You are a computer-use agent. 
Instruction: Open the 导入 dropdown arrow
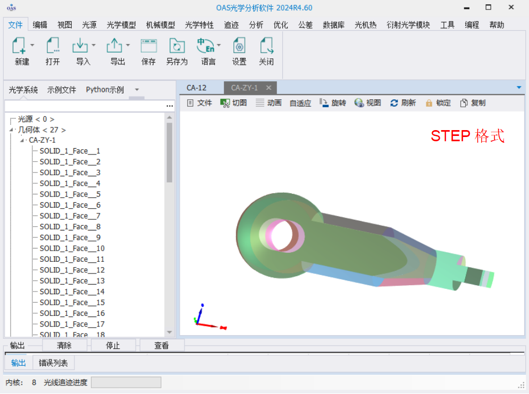coord(94,45)
